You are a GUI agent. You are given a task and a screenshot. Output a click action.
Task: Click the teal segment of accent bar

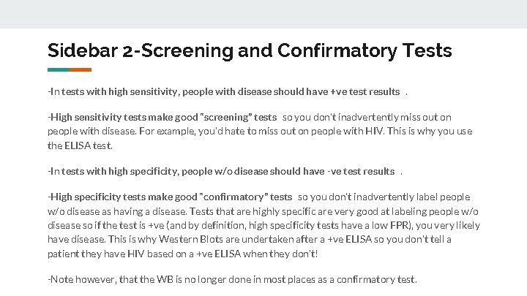tap(59, 70)
